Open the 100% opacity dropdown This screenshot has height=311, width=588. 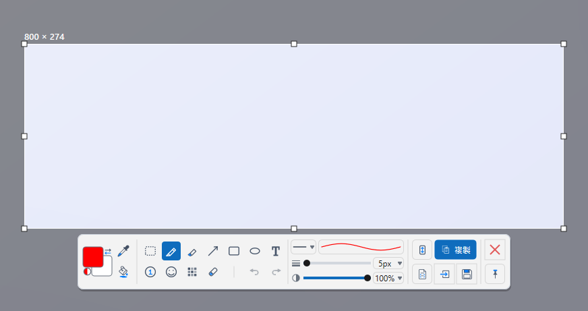388,279
